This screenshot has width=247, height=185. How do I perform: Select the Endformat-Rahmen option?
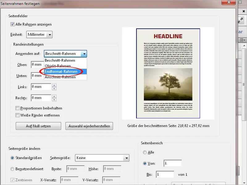[65, 72]
